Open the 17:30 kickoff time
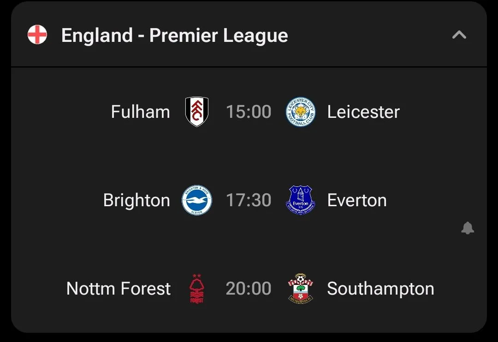The height and width of the screenshot is (342, 498). (249, 200)
